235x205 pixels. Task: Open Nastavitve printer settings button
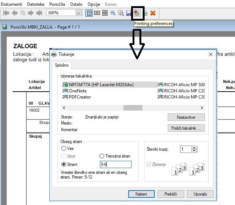(186, 117)
